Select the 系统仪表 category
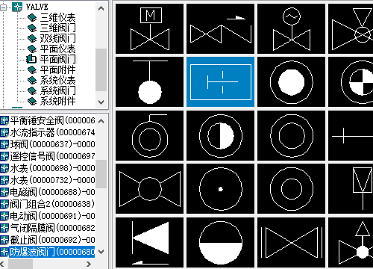This screenshot has width=373, height=269. (57, 80)
